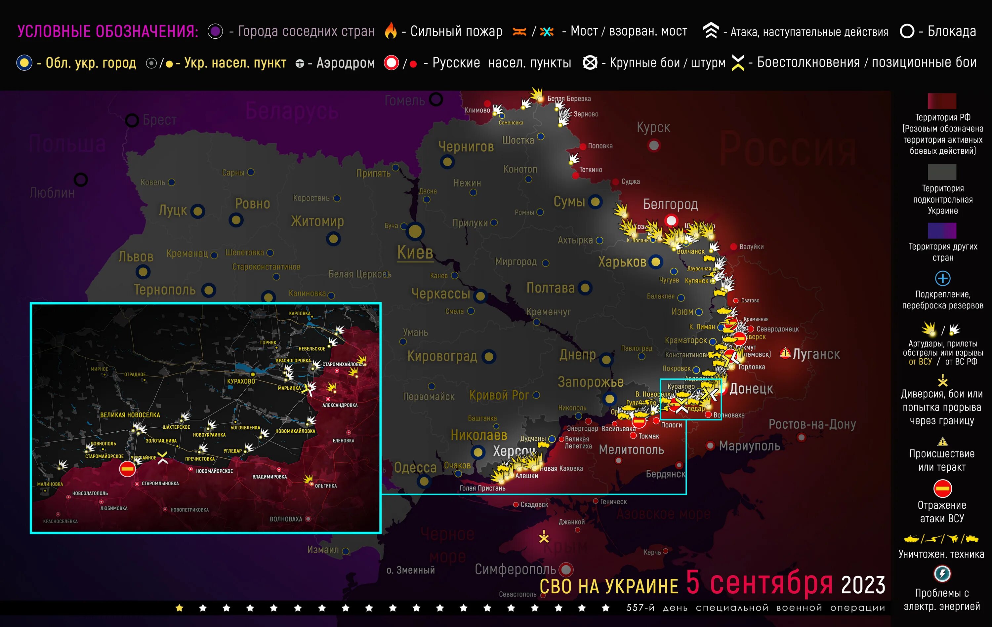Click the Гомель blockade-style ring marker
The height and width of the screenshot is (627, 992).
tap(436, 99)
